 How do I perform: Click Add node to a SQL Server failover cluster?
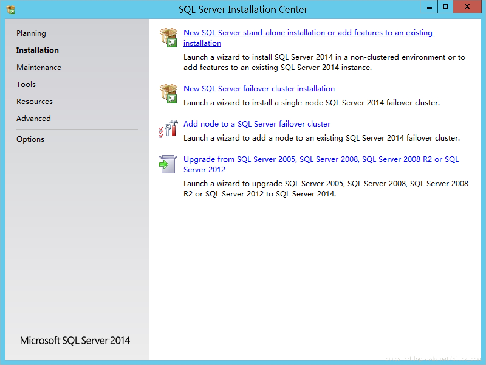[x=257, y=124]
